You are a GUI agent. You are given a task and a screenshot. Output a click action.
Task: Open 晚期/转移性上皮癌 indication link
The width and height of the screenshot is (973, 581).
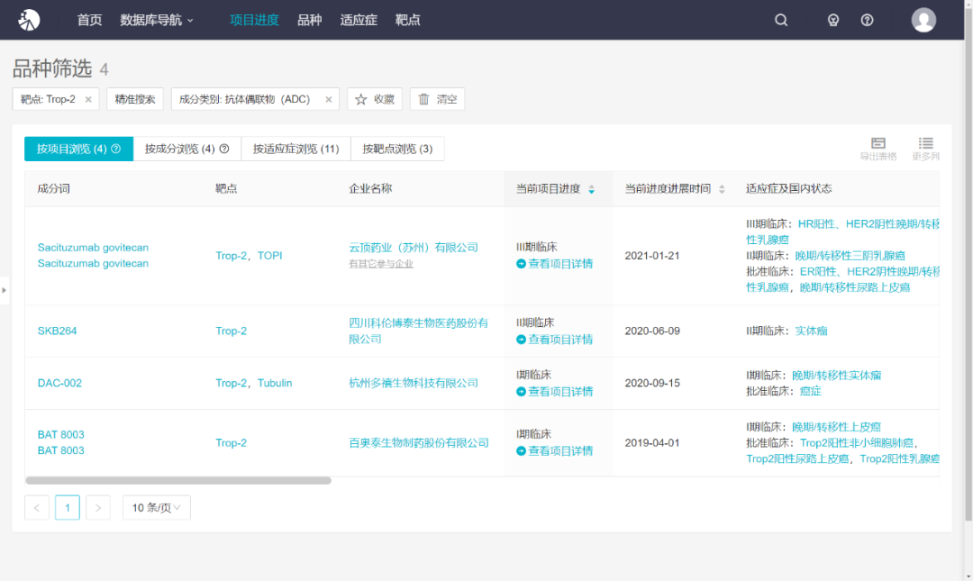pos(836,427)
